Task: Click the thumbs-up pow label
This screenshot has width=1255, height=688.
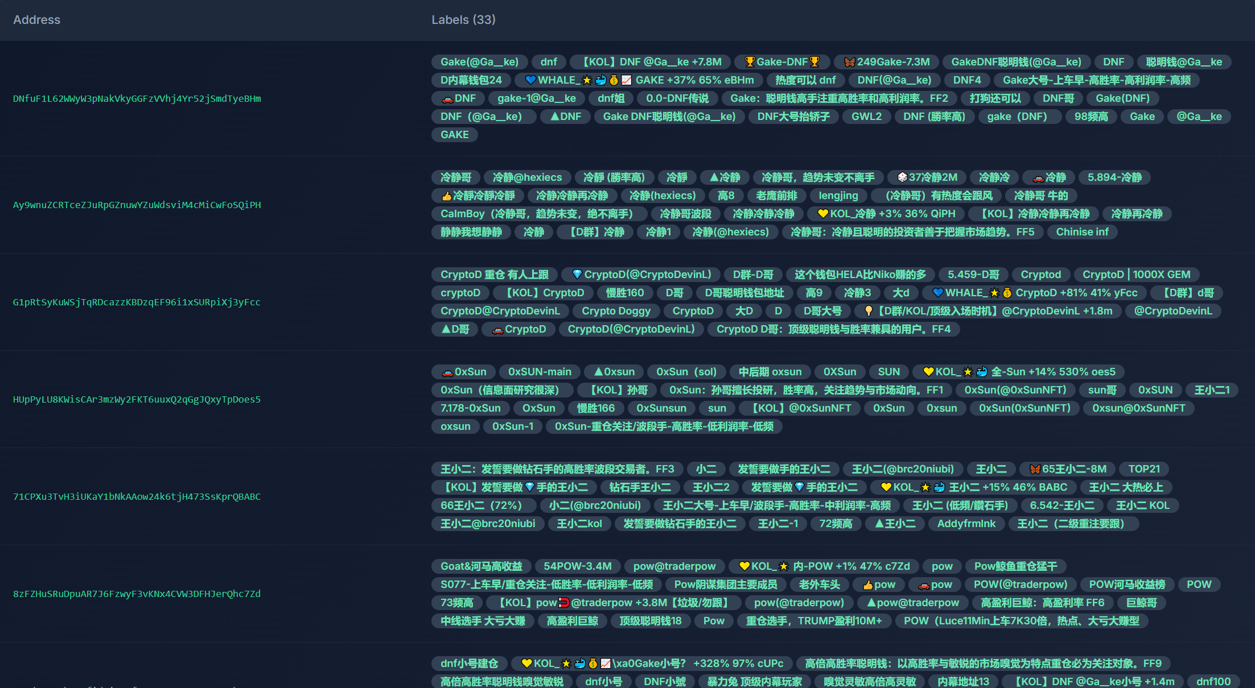Action: click(x=878, y=585)
